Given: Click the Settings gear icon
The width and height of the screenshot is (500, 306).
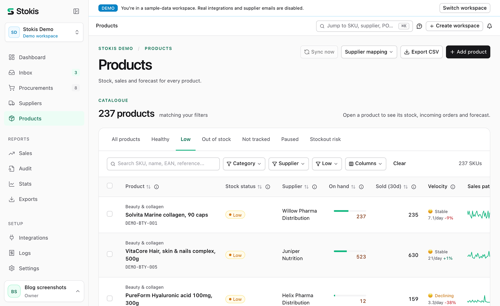Looking at the screenshot, I should click(12, 268).
